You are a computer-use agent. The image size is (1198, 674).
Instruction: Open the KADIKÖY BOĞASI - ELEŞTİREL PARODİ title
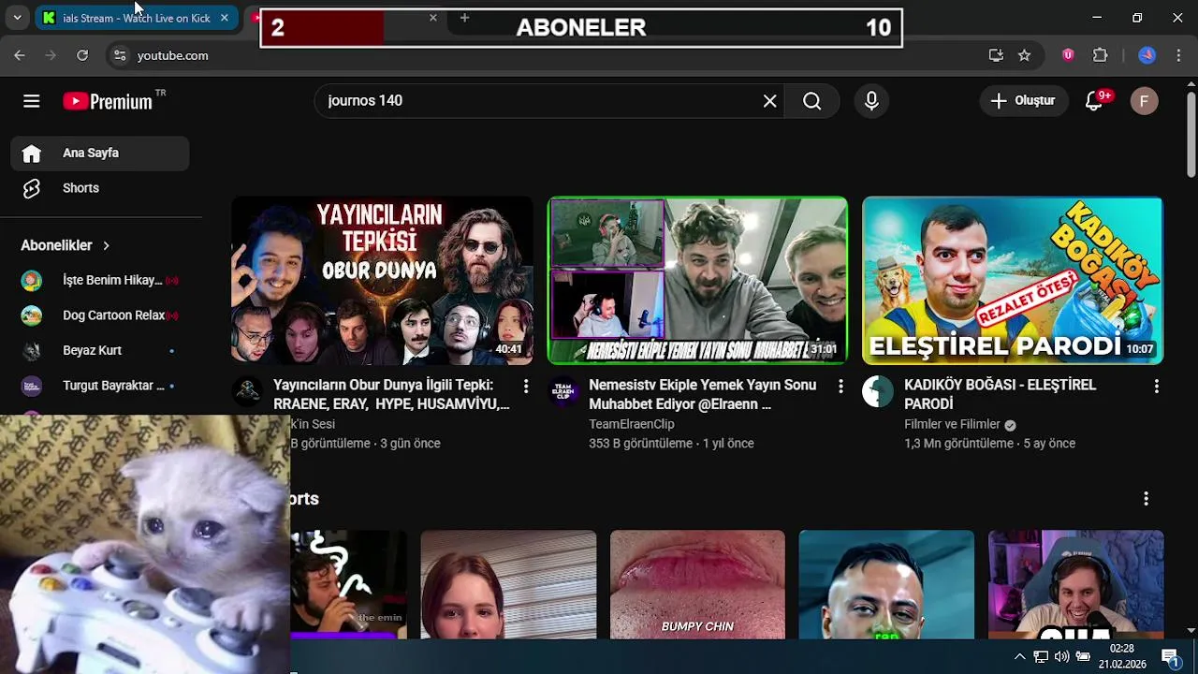[1000, 394]
